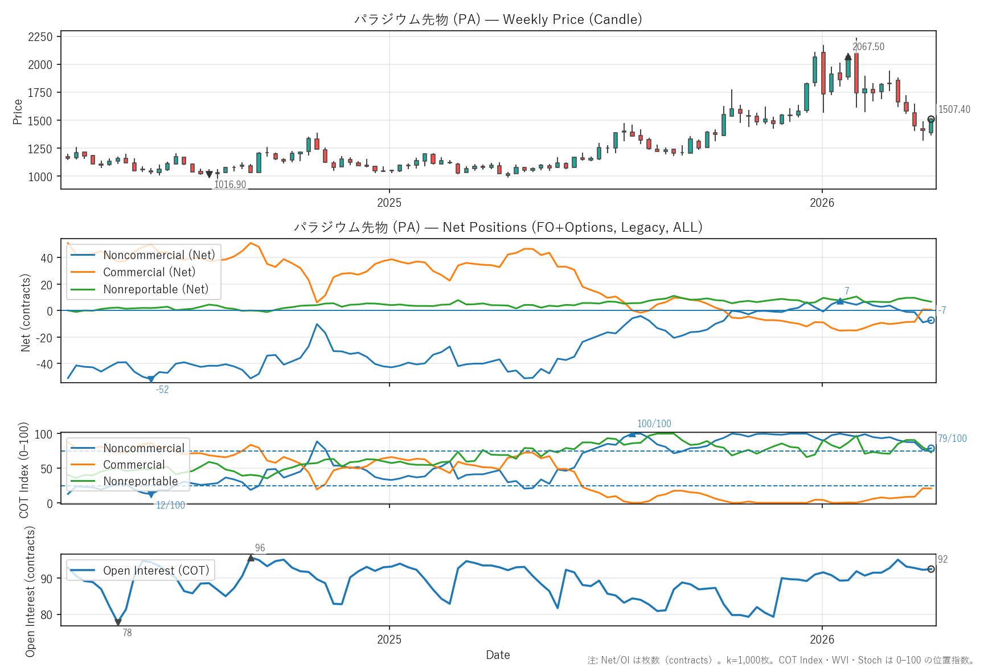Click the Weekly Price (Candle) chart title
This screenshot has height=672, width=984.
(x=498, y=19)
